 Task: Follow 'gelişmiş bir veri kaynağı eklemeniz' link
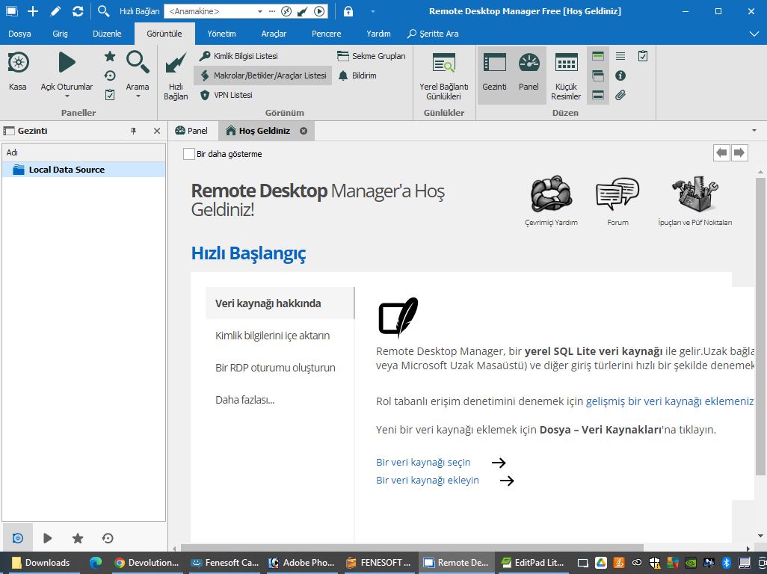pyautogui.click(x=670, y=401)
